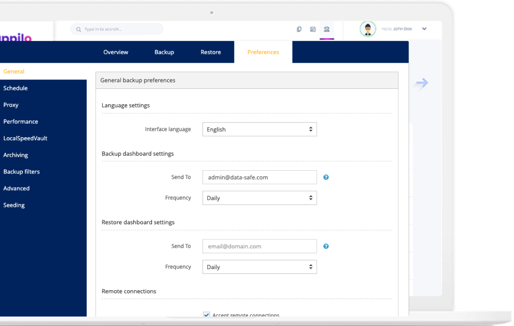Click help icon beside restore Send To field
Viewport: 514px width, 326px height.
pyautogui.click(x=326, y=246)
